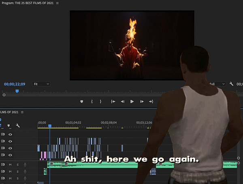Enable voice-over record on third audio track

(x=25, y=178)
